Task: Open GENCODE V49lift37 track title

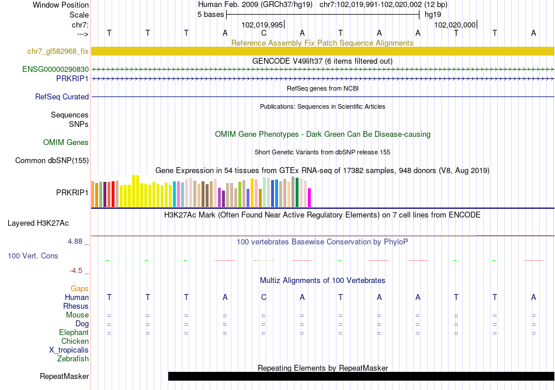Action: coord(322,61)
